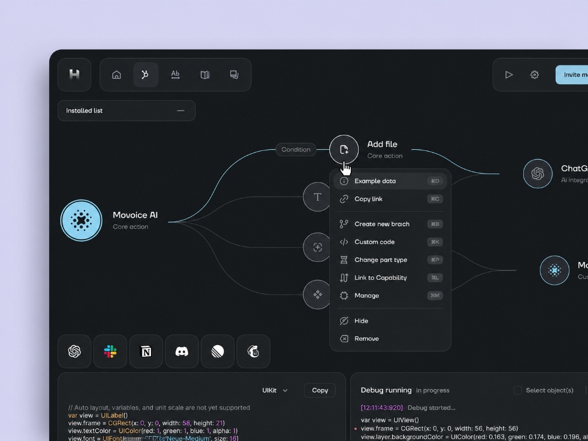Screen dimensions: 588x441
Task: Tick the Select object(s) checkbox
Action: click(517, 390)
